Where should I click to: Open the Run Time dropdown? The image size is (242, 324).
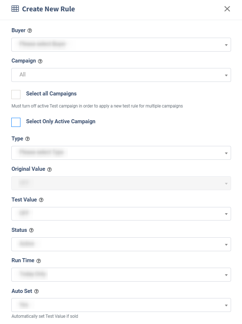[x=121, y=274]
